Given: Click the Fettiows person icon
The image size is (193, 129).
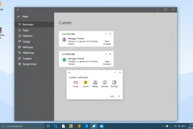Looking at the screenshot, I should coord(19,36).
